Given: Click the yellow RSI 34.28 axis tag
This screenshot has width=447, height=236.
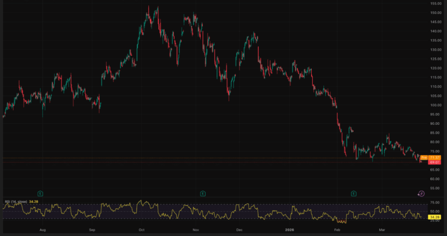Looking at the screenshot, I should [435, 217].
